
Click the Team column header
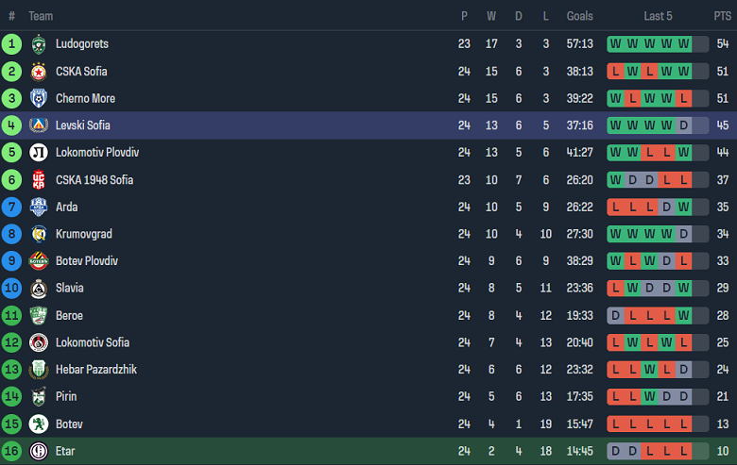(x=41, y=16)
